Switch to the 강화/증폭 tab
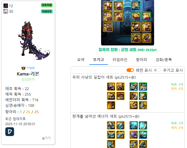The height and width of the screenshot is (148, 187). point(164,60)
